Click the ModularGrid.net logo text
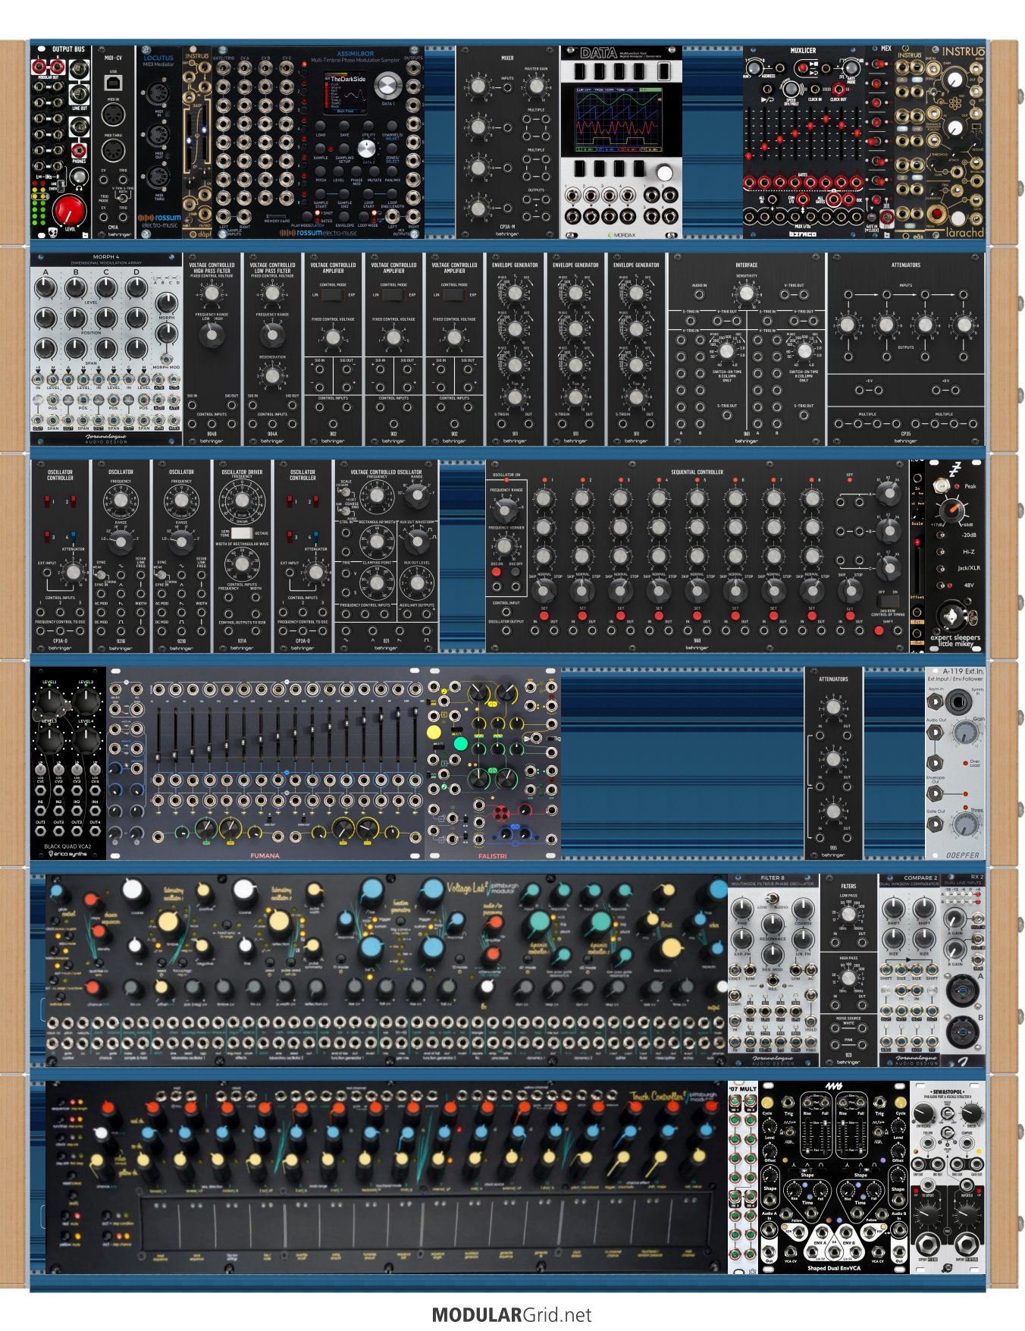This screenshot has height=1331, width=1025. click(512, 1314)
